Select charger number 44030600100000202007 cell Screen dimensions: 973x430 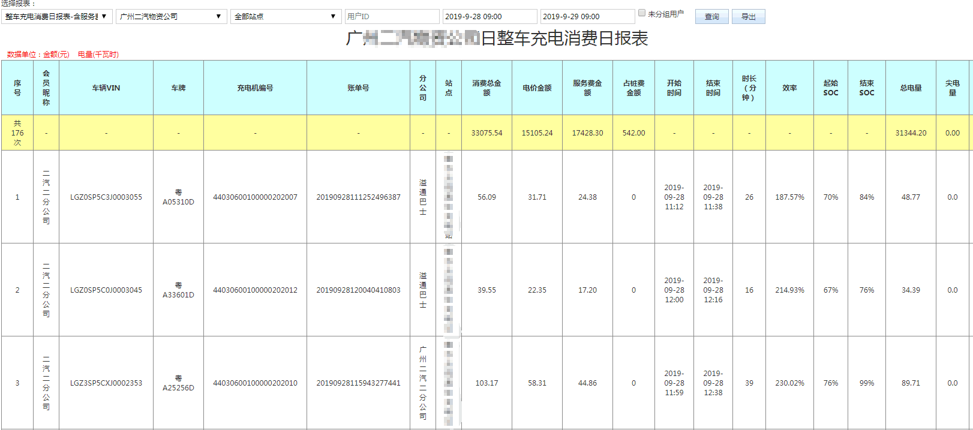[x=255, y=197]
